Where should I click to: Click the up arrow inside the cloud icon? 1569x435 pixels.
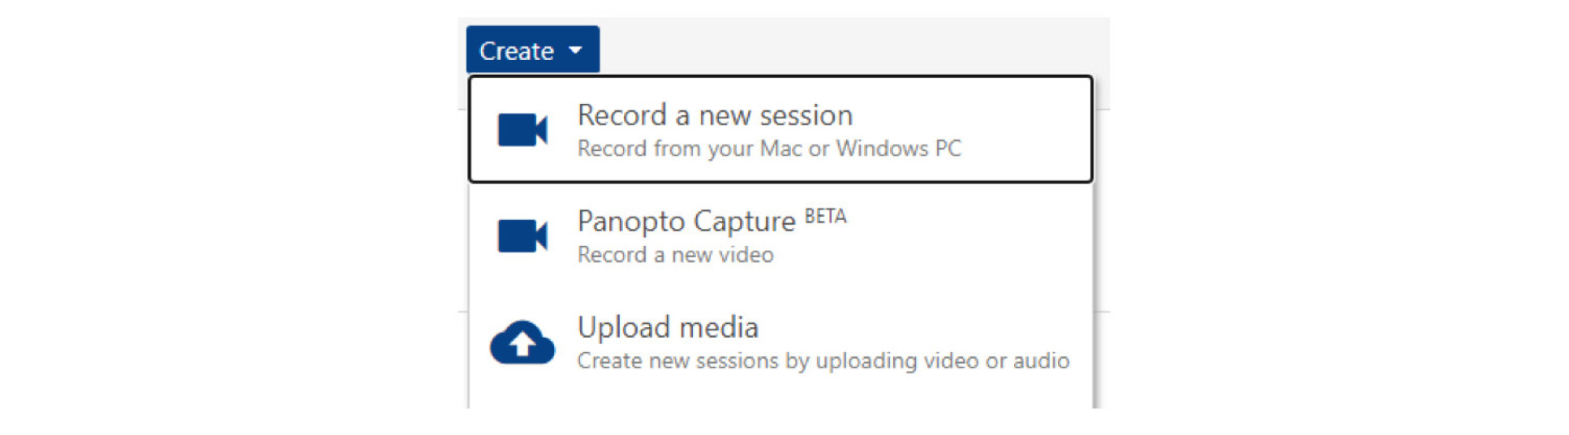[x=522, y=344]
